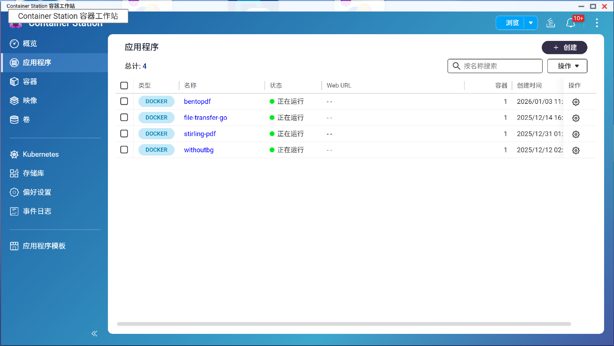Expand the 浏览 dropdown arrow
The height and width of the screenshot is (346, 614).
[x=531, y=23]
